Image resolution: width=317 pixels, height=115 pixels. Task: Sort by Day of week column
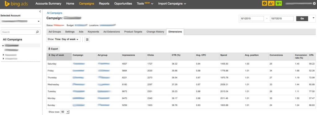59,57
